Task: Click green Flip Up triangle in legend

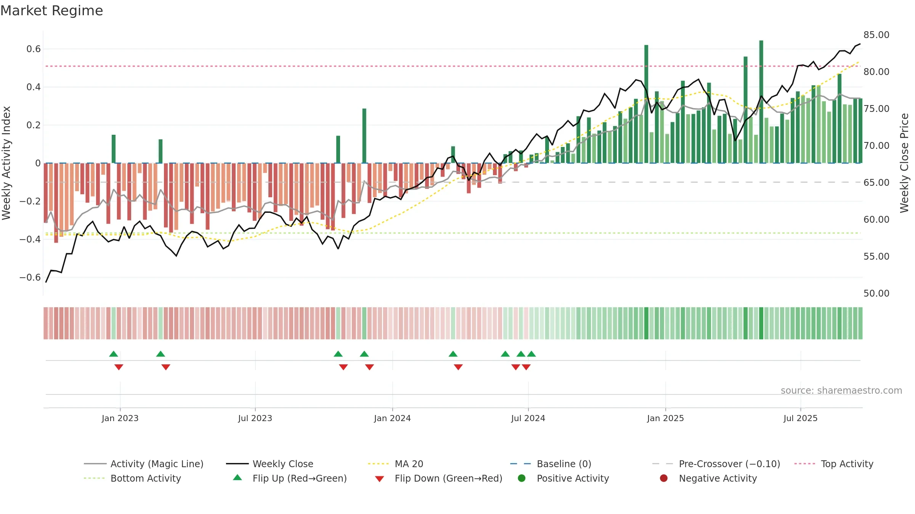Action: [238, 477]
